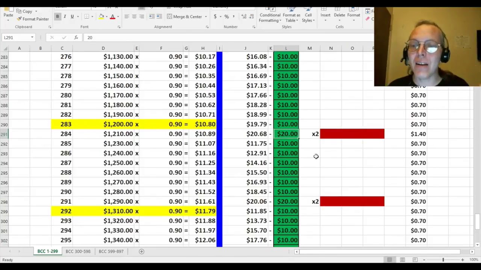The height and width of the screenshot is (270, 481).
Task: Click Format cells button in Cells group
Action: click(354, 13)
